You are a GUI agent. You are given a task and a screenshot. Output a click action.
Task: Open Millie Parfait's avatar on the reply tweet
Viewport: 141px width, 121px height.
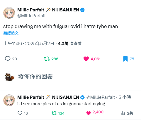9,100
